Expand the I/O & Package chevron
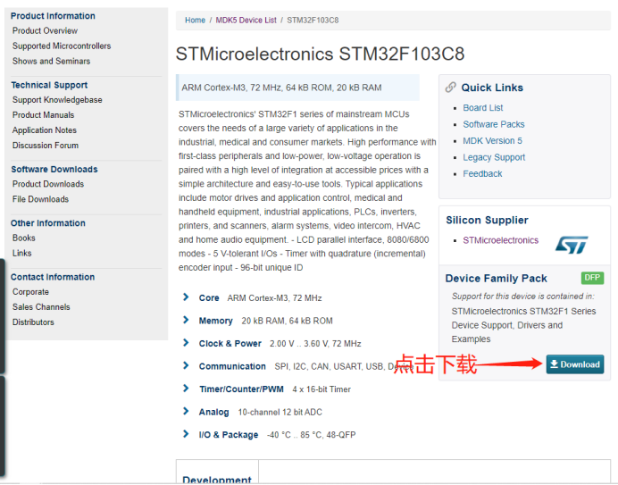The height and width of the screenshot is (485, 618). coord(186,434)
